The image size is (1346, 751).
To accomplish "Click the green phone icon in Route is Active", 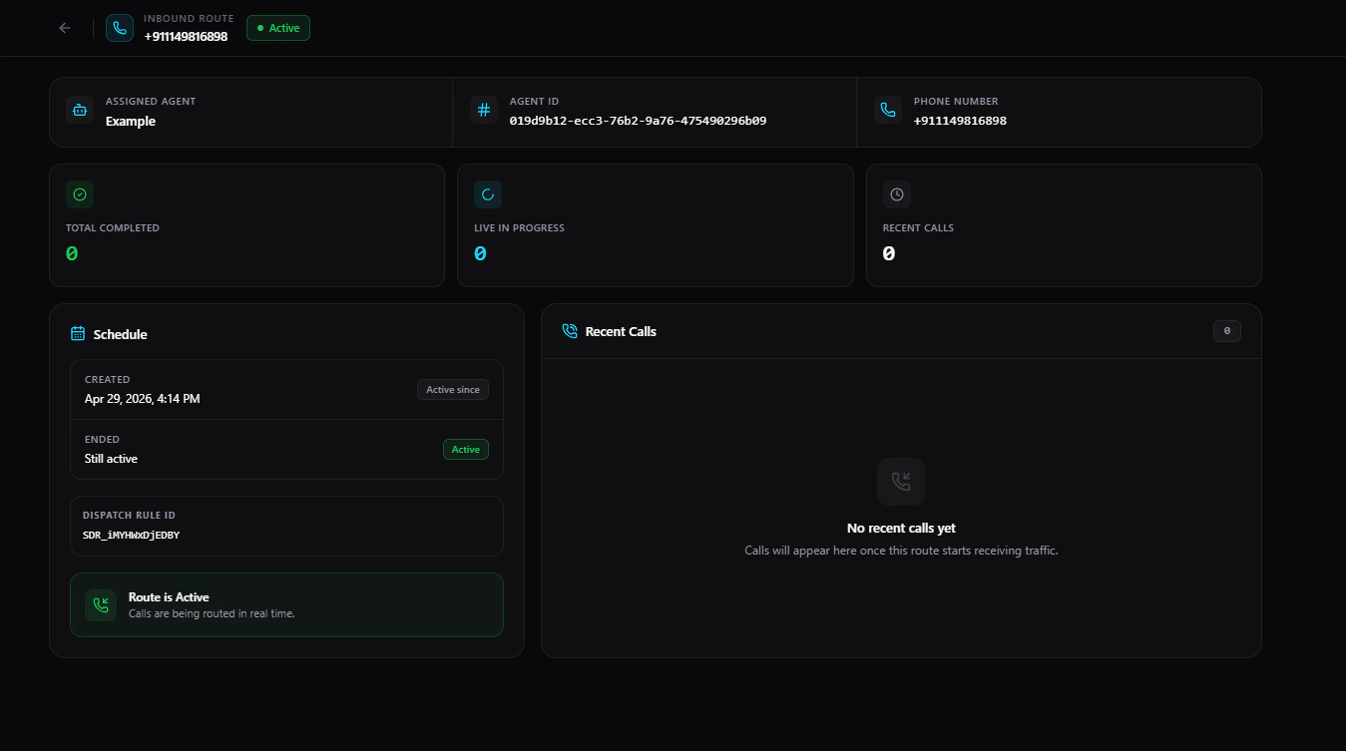I will 101,605.
